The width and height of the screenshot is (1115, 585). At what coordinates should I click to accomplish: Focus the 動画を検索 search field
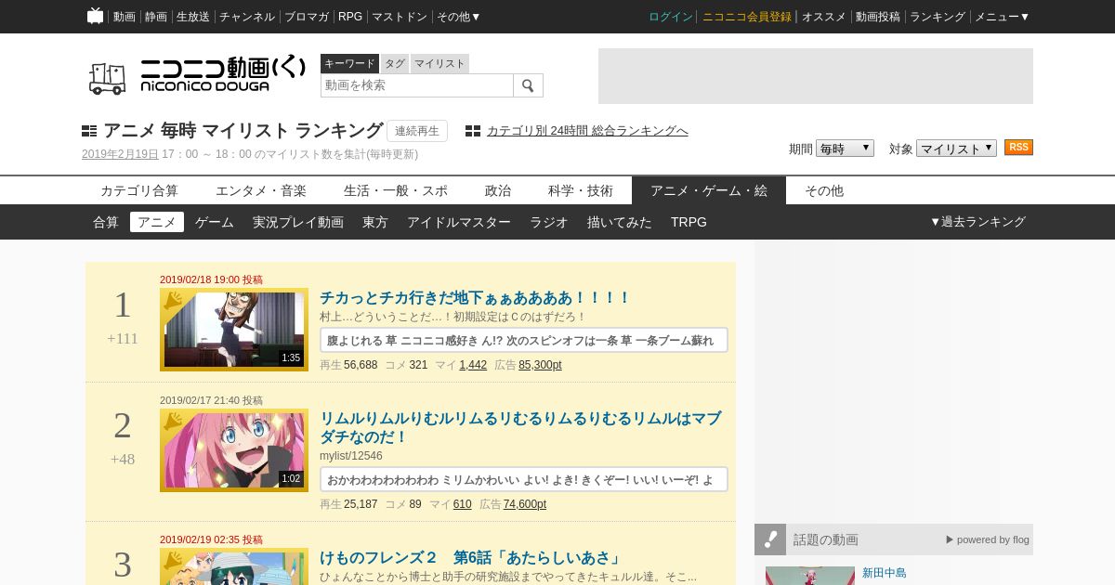point(417,85)
